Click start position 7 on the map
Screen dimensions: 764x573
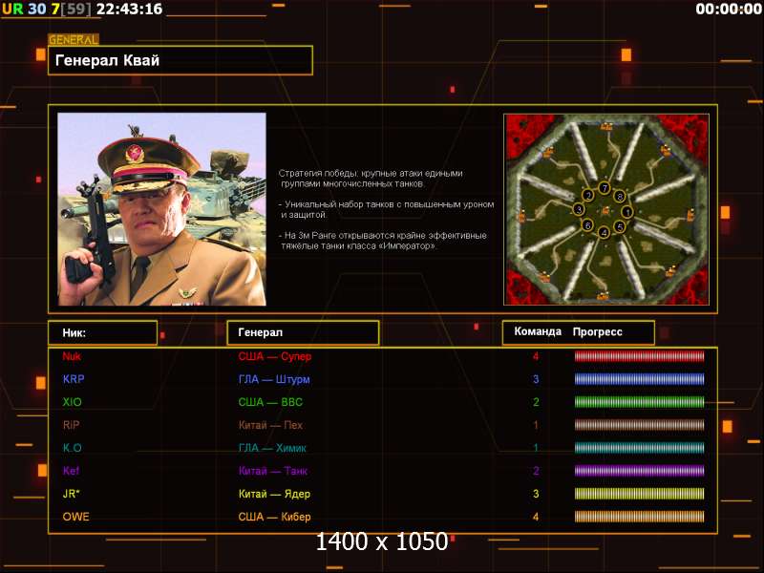tap(604, 187)
